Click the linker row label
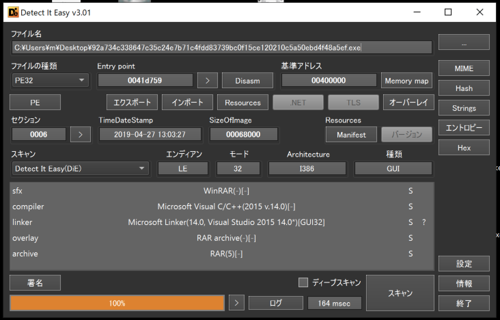 tap(22, 222)
